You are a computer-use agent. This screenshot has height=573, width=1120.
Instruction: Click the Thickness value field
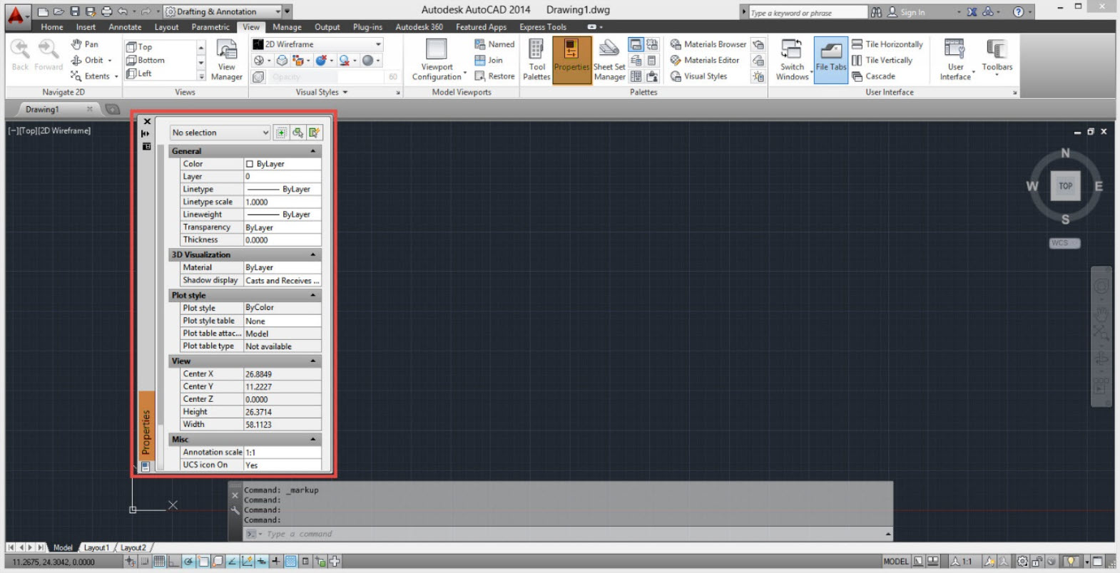point(282,240)
